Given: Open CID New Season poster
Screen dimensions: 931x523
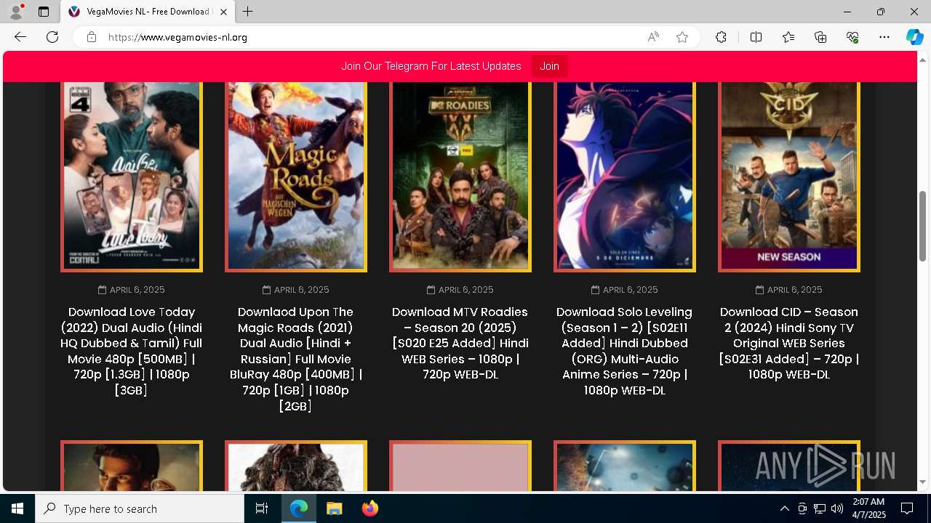Looking at the screenshot, I should (x=789, y=176).
